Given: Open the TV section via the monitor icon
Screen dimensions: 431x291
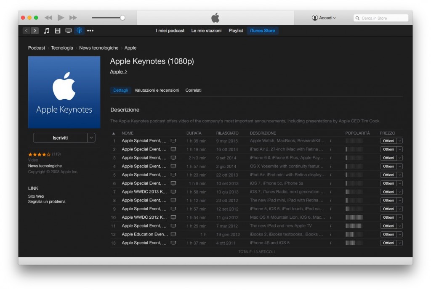Looking at the screenshot, I should coord(69,30).
